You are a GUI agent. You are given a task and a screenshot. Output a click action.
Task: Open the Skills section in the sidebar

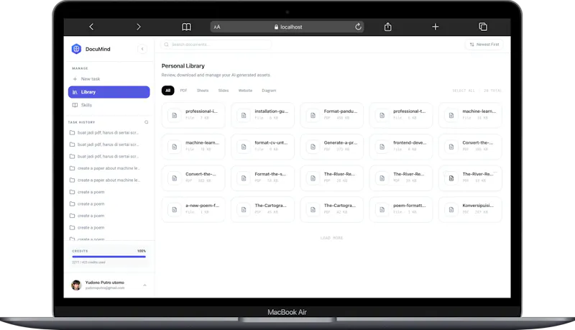[109, 105]
